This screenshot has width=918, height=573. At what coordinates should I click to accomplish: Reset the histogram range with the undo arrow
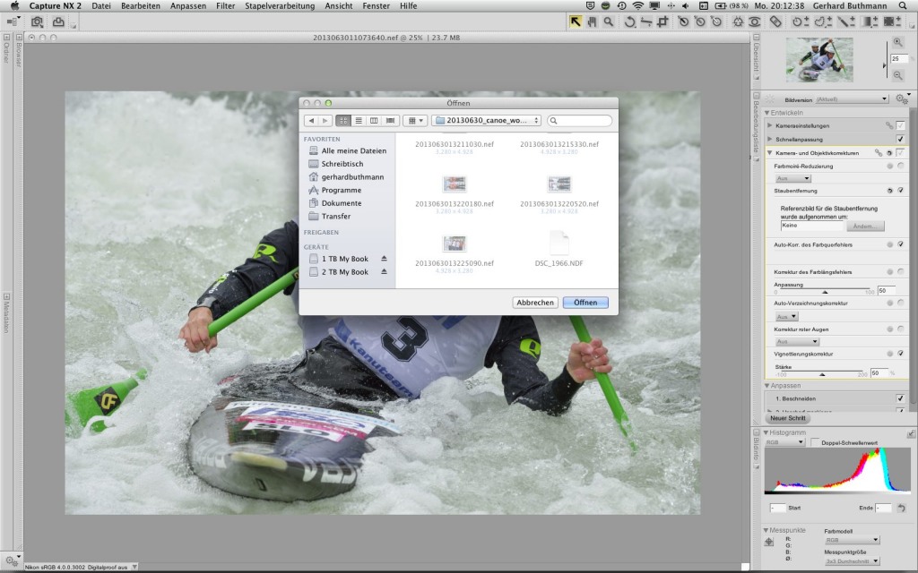click(x=902, y=509)
